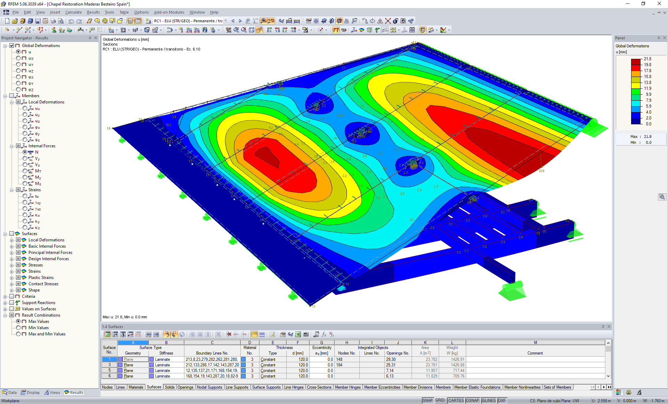Image resolution: width=668 pixels, height=404 pixels.
Task: Export the Surfaces table to Excel
Action: [x=298, y=334]
